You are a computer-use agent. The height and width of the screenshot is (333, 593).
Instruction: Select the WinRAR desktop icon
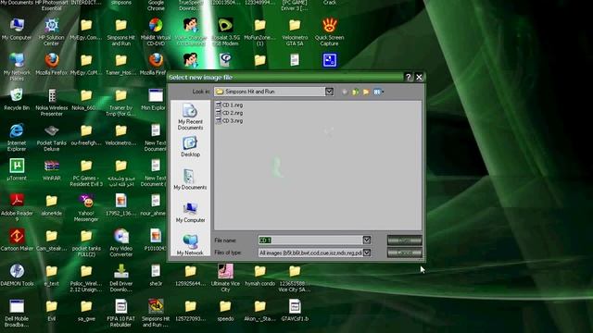tap(52, 169)
